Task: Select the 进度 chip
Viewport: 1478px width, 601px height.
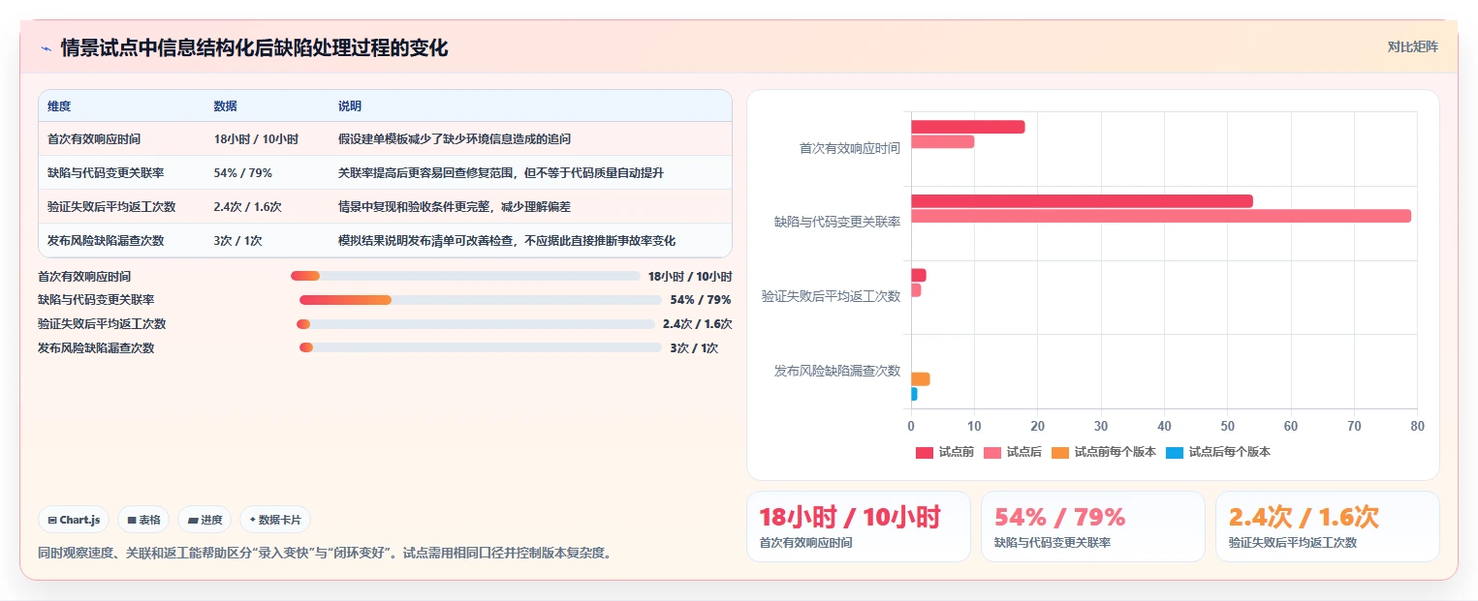Action: (204, 520)
